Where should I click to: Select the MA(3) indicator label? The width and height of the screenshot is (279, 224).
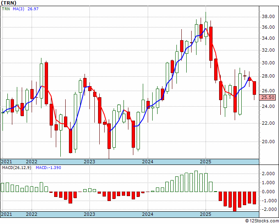(18, 9)
